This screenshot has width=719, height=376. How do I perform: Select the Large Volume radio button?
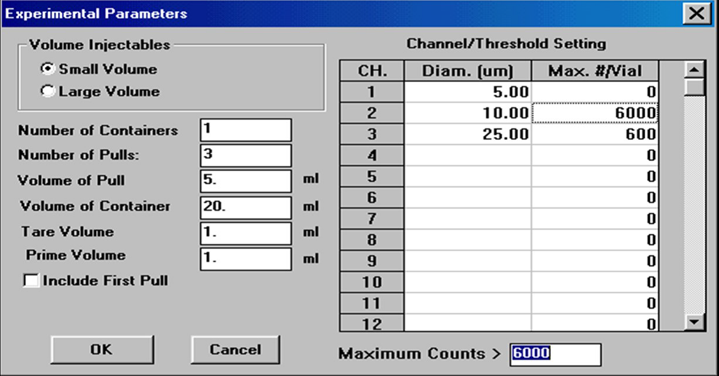48,91
